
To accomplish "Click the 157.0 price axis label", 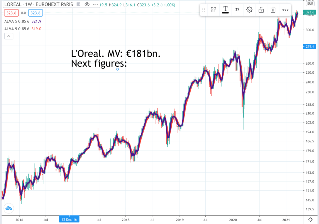I will coord(310,181).
